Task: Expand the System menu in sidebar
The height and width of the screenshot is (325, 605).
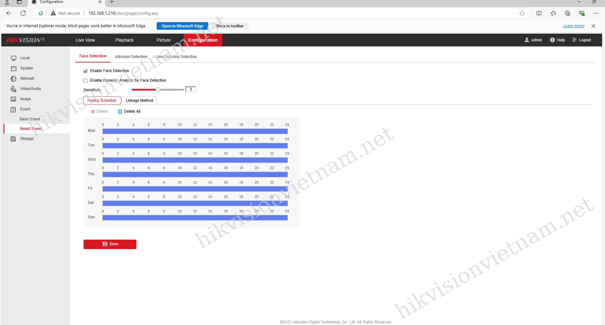Action: pyautogui.click(x=26, y=68)
